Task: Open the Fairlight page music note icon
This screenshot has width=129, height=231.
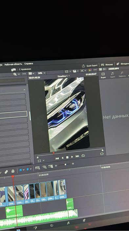Action: click(x=68, y=223)
